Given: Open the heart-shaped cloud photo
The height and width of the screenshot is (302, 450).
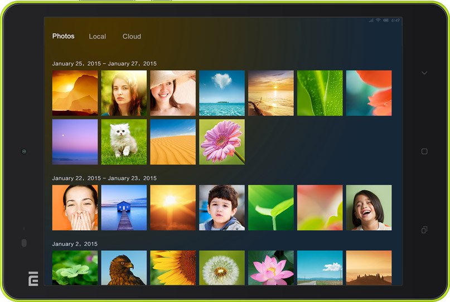Looking at the screenshot, I should click(222, 93).
